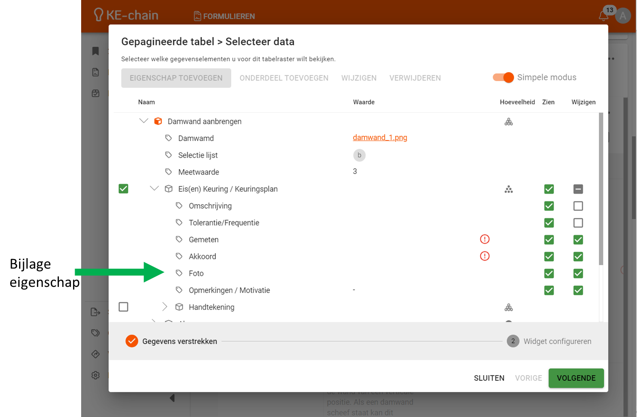Expand the Handtekening tree node

tap(165, 307)
